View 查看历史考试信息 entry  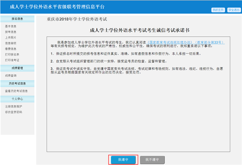[16, 91]
